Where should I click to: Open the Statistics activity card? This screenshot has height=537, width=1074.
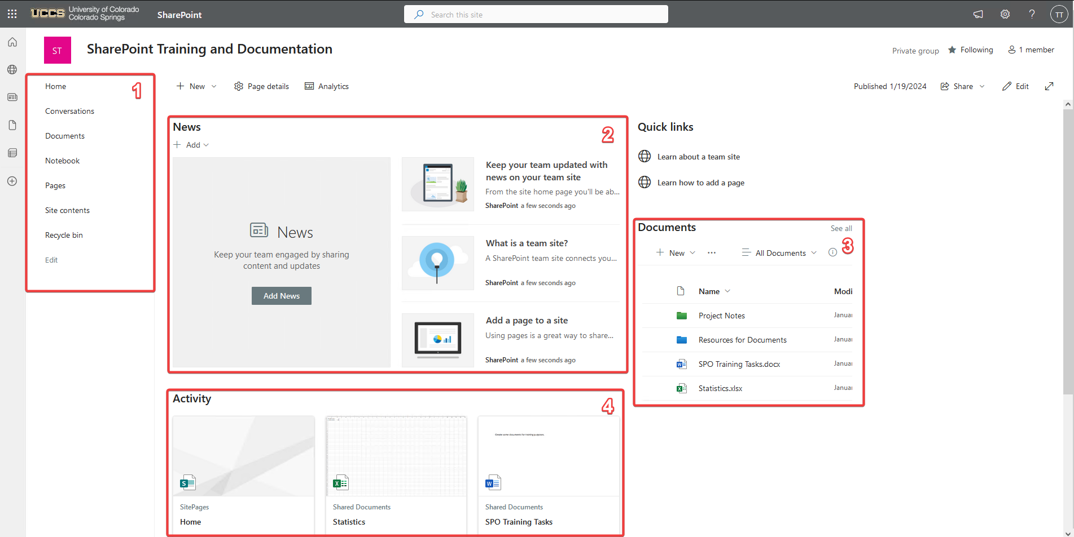[396, 474]
